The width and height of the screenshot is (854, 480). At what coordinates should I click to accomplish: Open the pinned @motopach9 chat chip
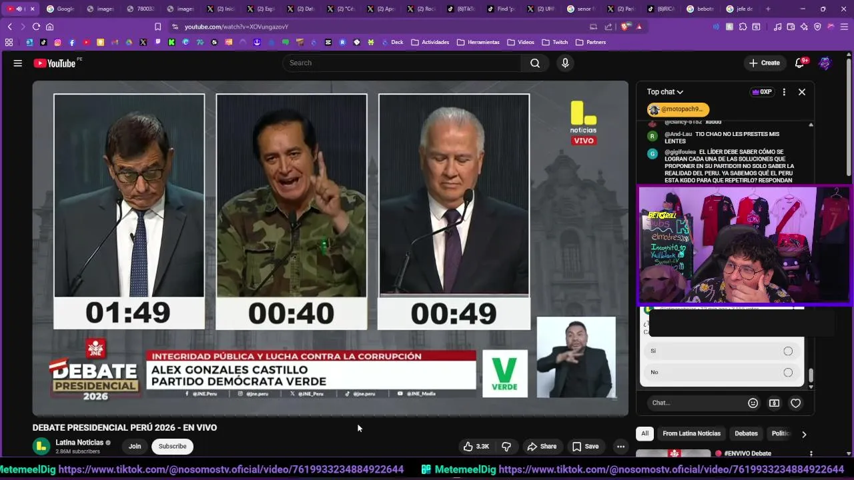(678, 109)
